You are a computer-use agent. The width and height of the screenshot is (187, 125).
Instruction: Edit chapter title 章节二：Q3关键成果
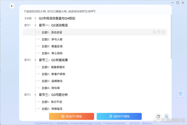pos(53,60)
